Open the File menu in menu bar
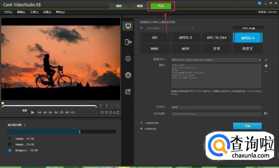This screenshot has width=279, height=168. tap(8, 12)
